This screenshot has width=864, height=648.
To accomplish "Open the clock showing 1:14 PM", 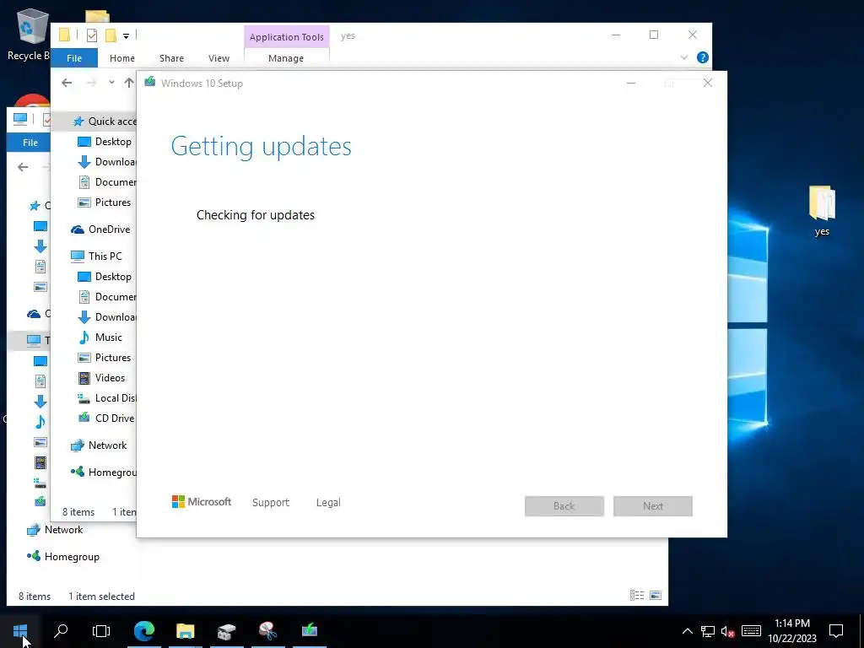I will click(x=792, y=631).
